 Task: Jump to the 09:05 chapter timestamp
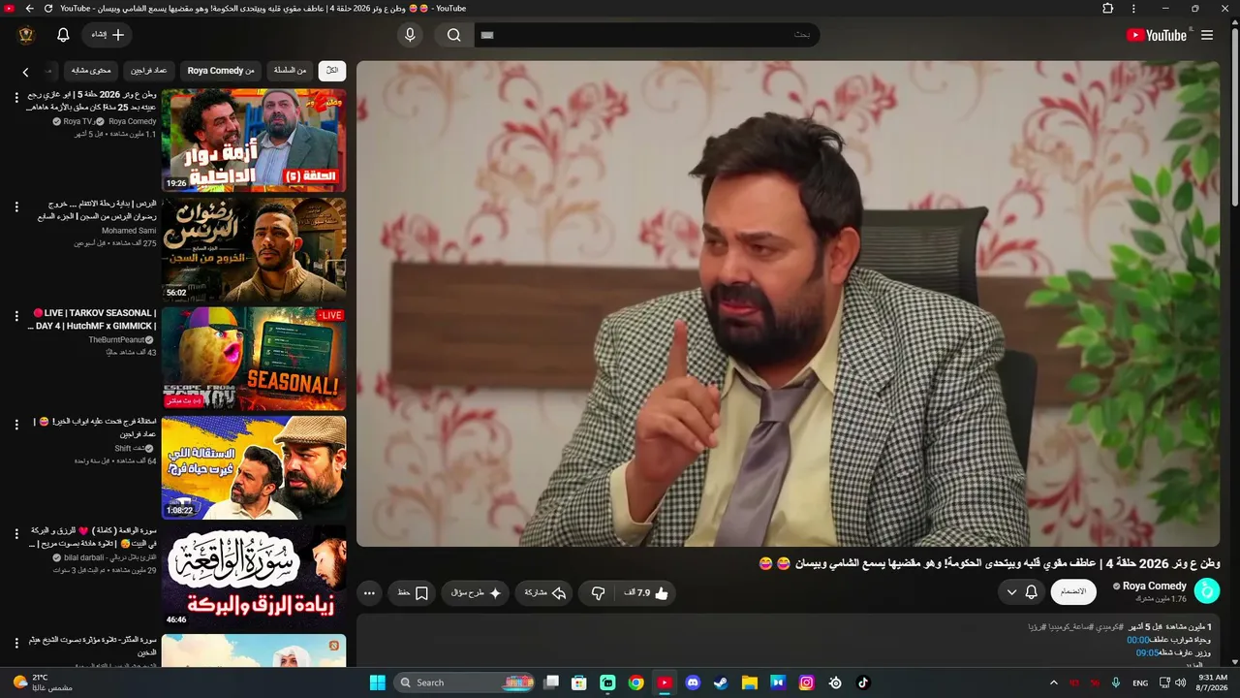click(1147, 652)
